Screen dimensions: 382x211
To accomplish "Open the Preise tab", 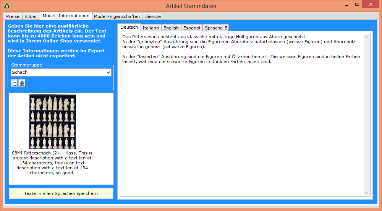I will [13, 16].
